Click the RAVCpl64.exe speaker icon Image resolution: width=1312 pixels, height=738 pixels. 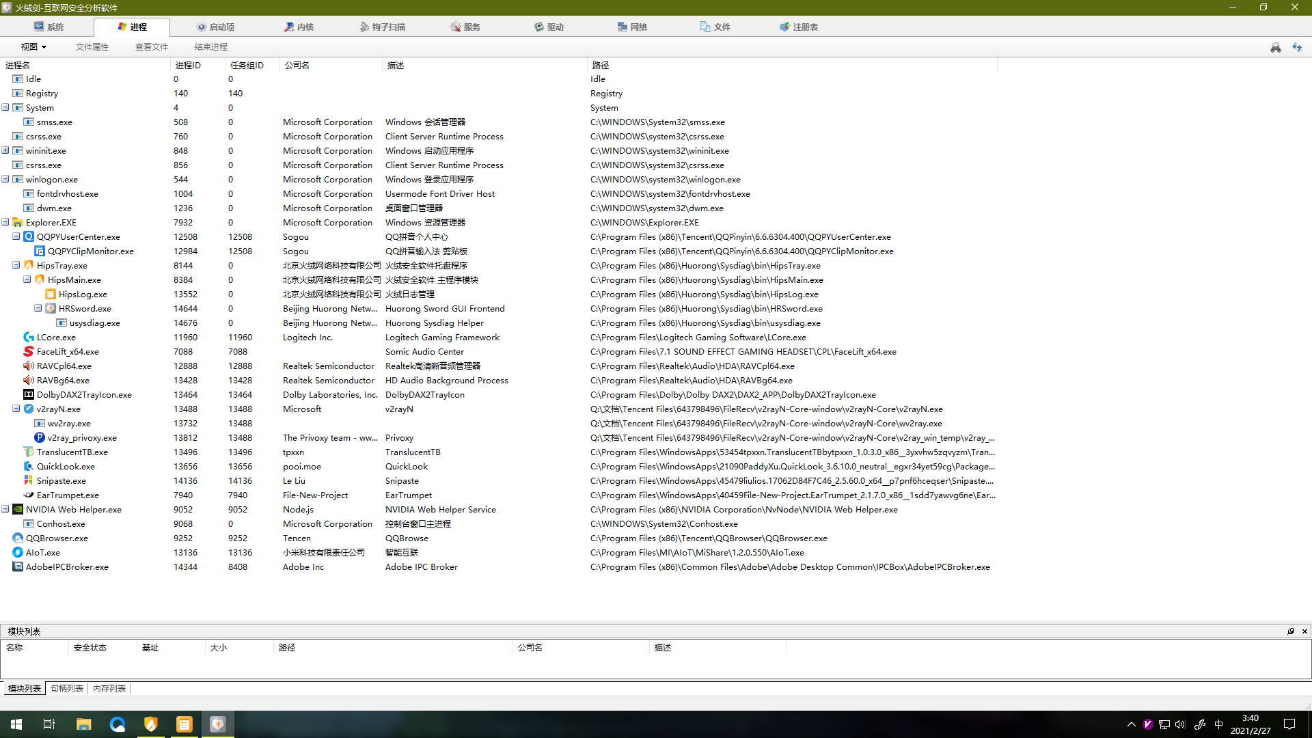(29, 366)
